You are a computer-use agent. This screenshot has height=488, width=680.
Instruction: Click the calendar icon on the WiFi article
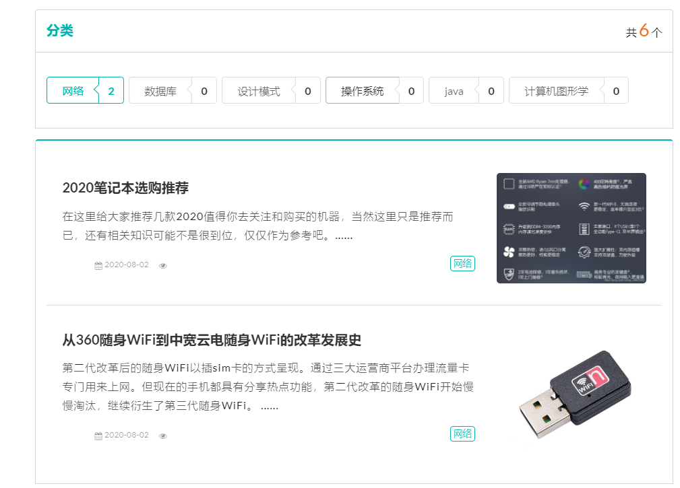coord(97,435)
